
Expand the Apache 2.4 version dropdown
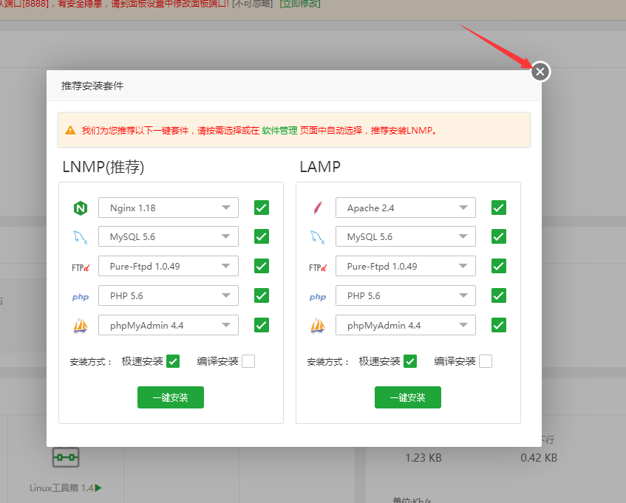tap(405, 208)
